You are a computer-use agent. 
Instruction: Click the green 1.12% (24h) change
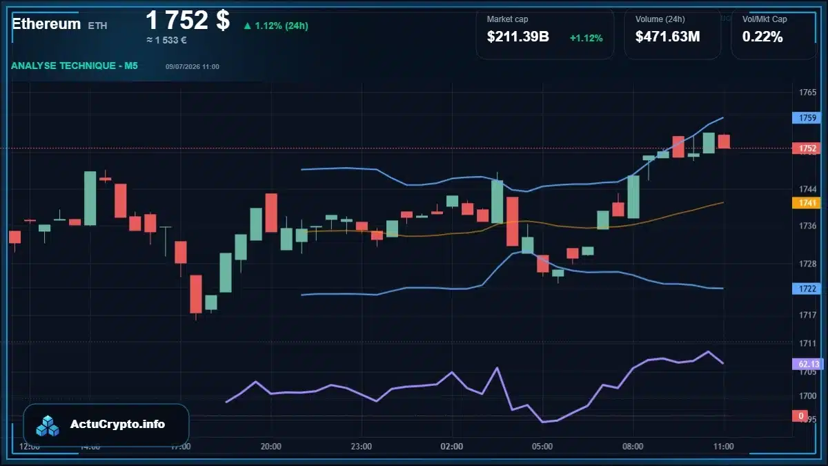275,26
